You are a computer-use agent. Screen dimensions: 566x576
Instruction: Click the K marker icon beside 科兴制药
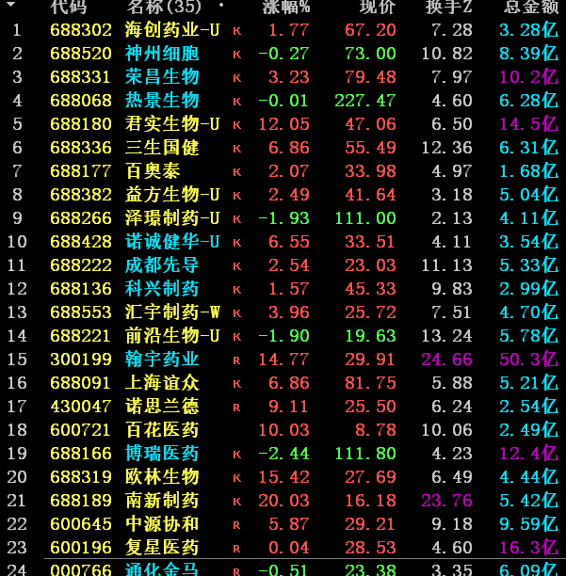(237, 290)
